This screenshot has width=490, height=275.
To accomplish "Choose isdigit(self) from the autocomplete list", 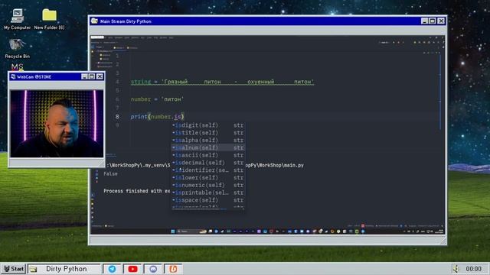I will tap(208, 125).
